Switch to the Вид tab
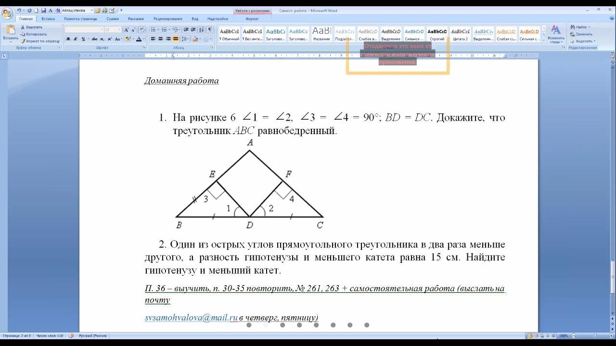Image resolution: width=616 pixels, height=346 pixels. (195, 19)
